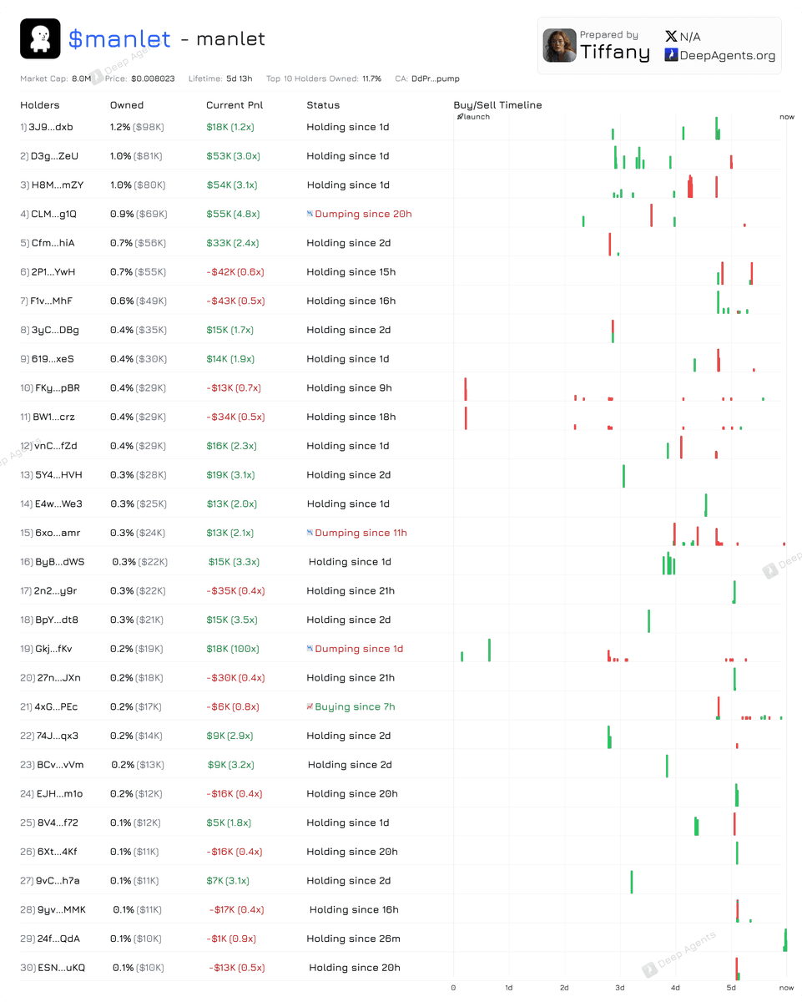Open holder CLM...g1Q address

point(53,214)
